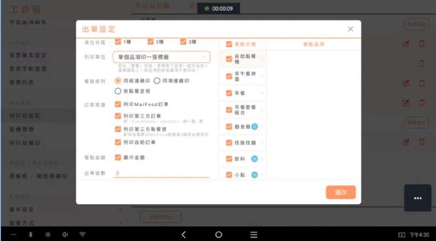
Task: Expand the 早餐套餐組合 category arrow
Action: pos(262,110)
